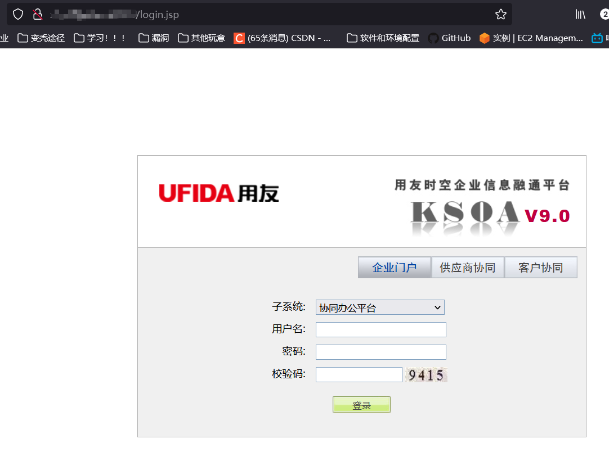The width and height of the screenshot is (609, 457).
Task: Open the CSDN bookmark
Action: (x=283, y=38)
